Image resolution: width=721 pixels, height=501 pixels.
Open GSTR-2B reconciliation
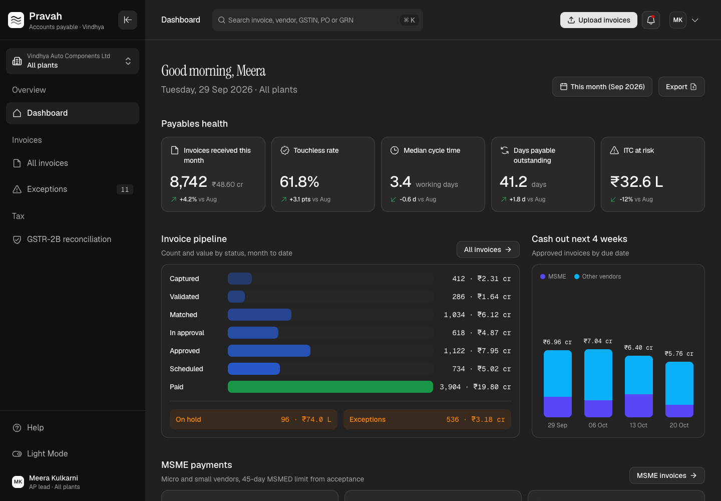[73, 239]
